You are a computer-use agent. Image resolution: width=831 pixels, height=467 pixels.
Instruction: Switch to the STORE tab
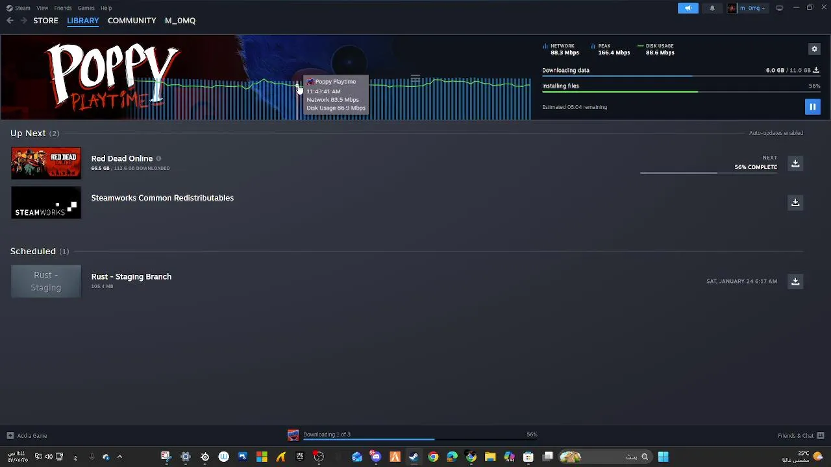click(x=45, y=21)
